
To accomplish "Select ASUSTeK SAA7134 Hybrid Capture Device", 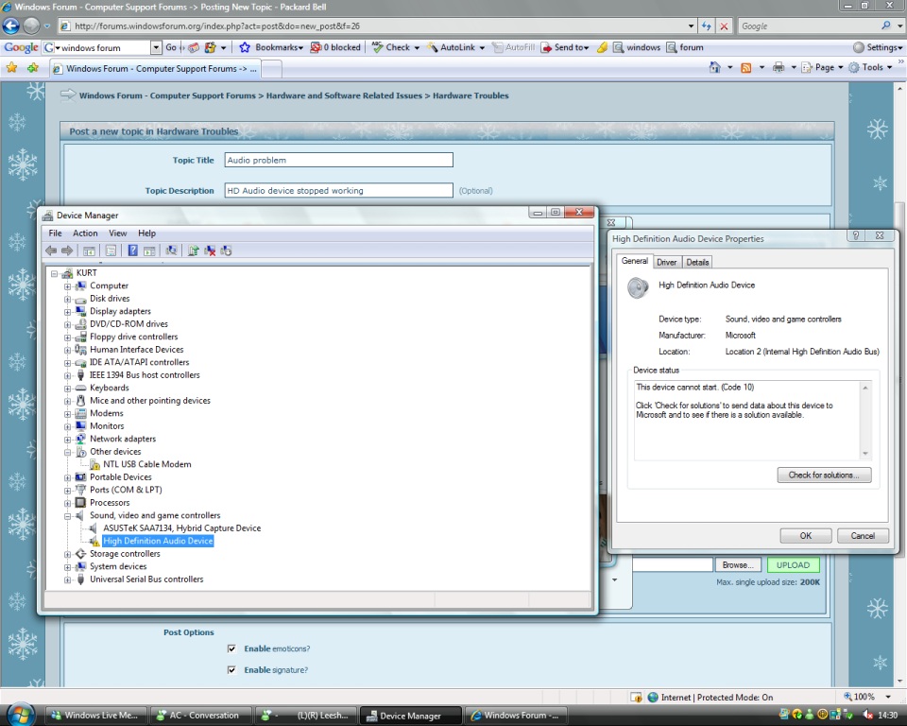I will click(181, 528).
